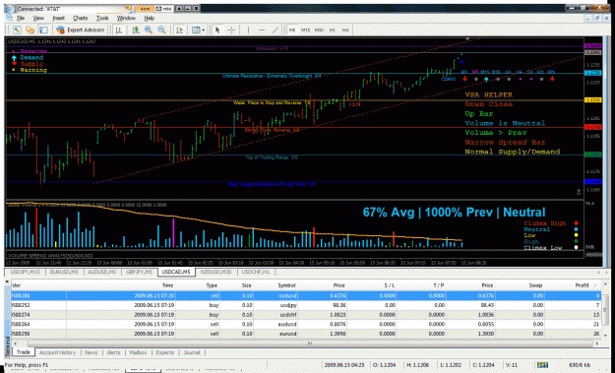615x373 pixels.
Task: Switch to the AUDUSD,M5 chart tab
Action: pyautogui.click(x=102, y=272)
